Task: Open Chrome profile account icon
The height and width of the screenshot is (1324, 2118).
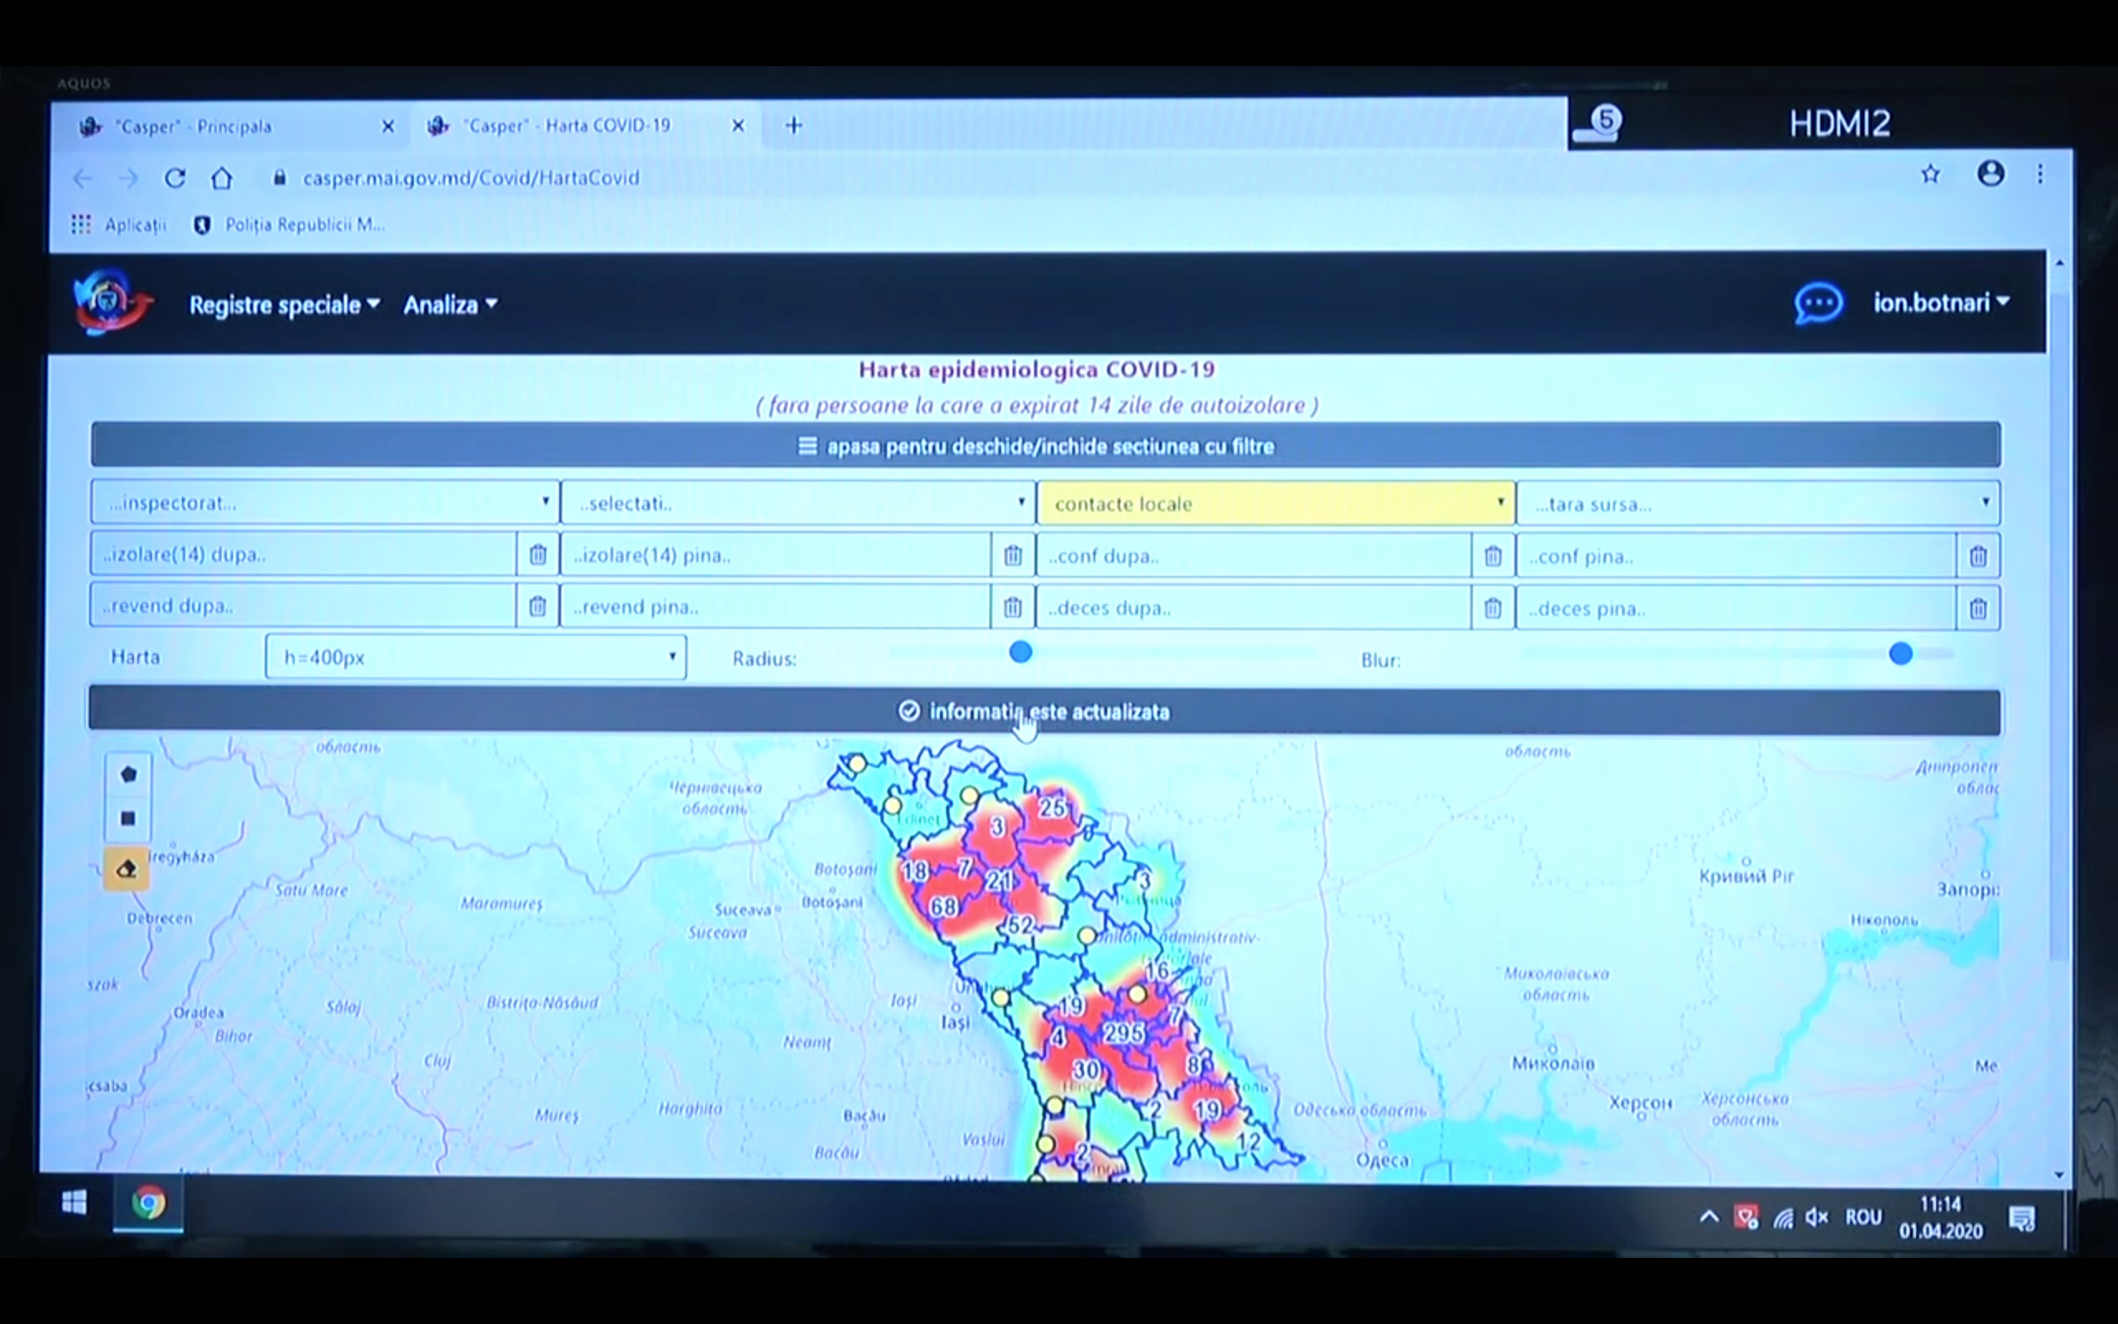Action: (1991, 174)
